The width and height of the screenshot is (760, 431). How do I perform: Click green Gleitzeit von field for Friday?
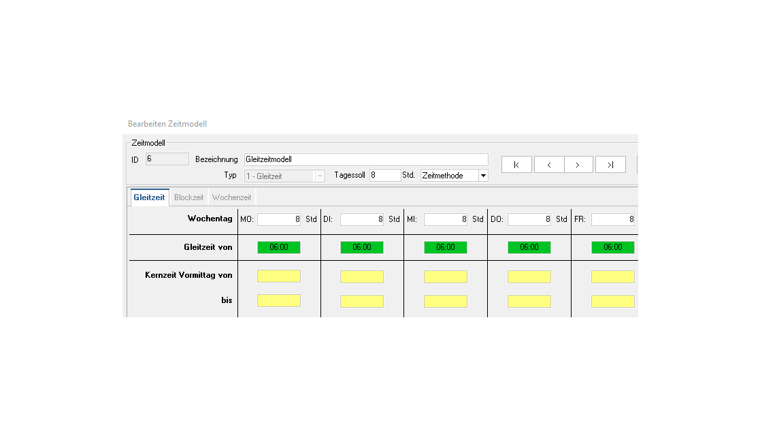pyautogui.click(x=612, y=247)
